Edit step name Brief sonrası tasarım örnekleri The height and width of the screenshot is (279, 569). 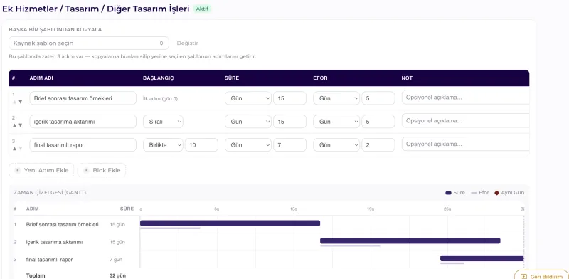point(83,98)
